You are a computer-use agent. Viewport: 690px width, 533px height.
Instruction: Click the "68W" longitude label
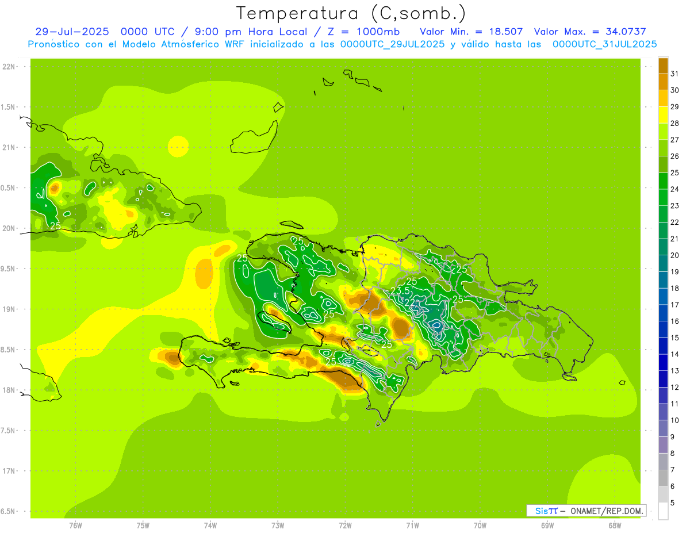(x=615, y=525)
